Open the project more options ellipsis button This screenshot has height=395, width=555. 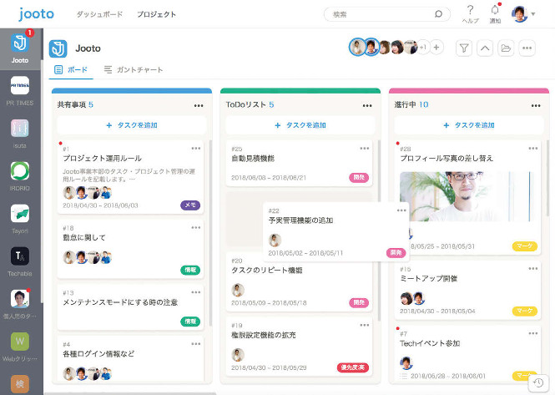coord(527,48)
